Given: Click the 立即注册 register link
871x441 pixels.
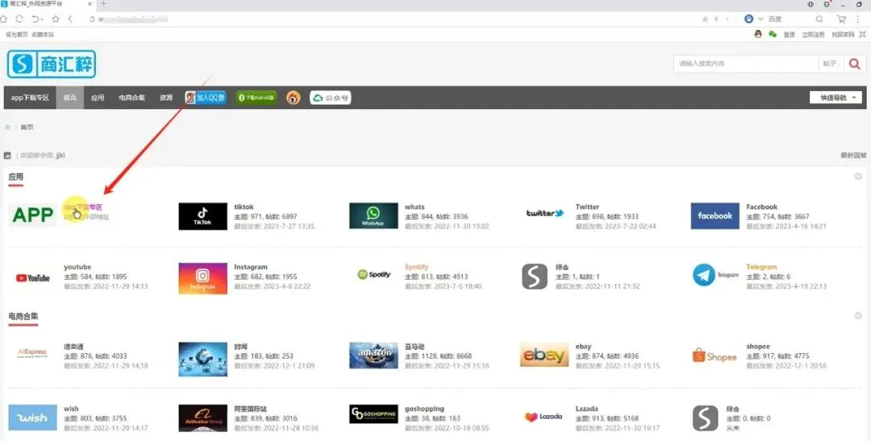Looking at the screenshot, I should tap(813, 35).
